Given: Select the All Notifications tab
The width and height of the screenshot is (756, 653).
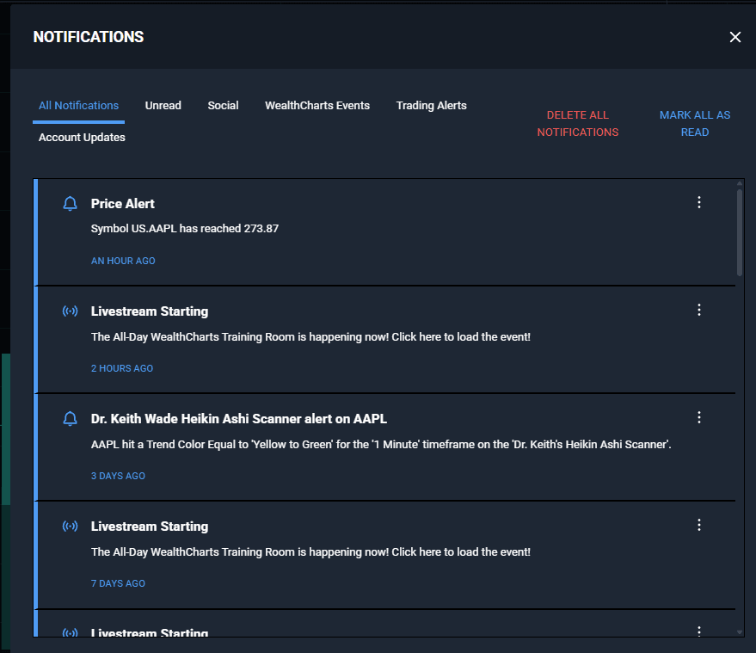Looking at the screenshot, I should click(x=78, y=106).
